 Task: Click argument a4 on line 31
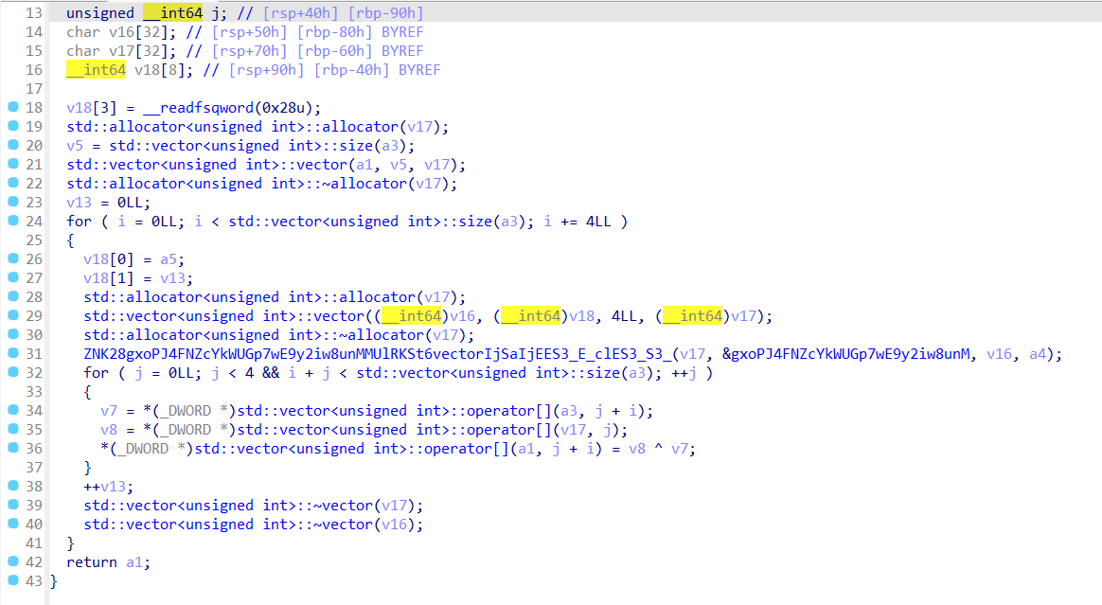click(1038, 354)
